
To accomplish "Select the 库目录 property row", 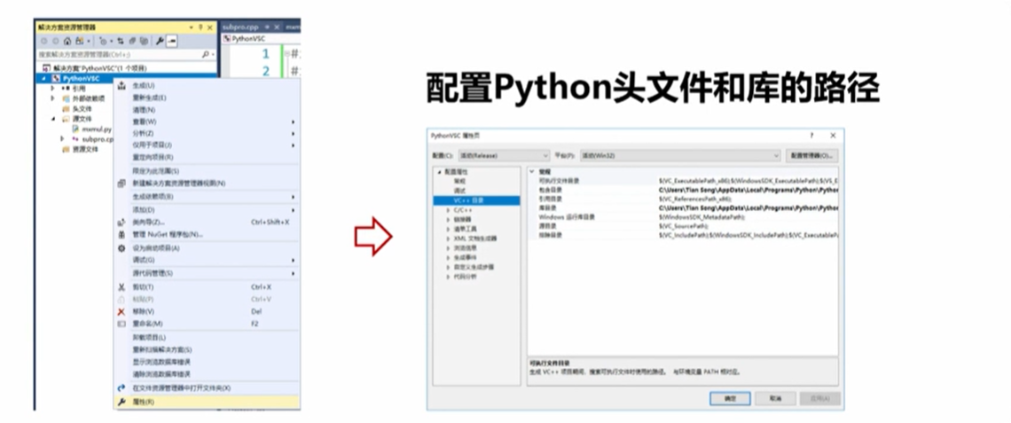I will pos(683,208).
